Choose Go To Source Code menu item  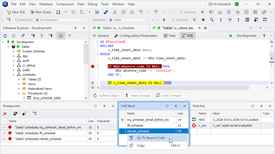[x=158, y=138]
